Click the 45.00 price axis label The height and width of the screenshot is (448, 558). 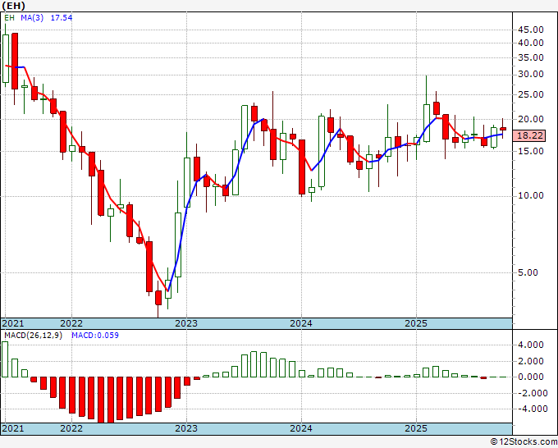[x=531, y=30]
